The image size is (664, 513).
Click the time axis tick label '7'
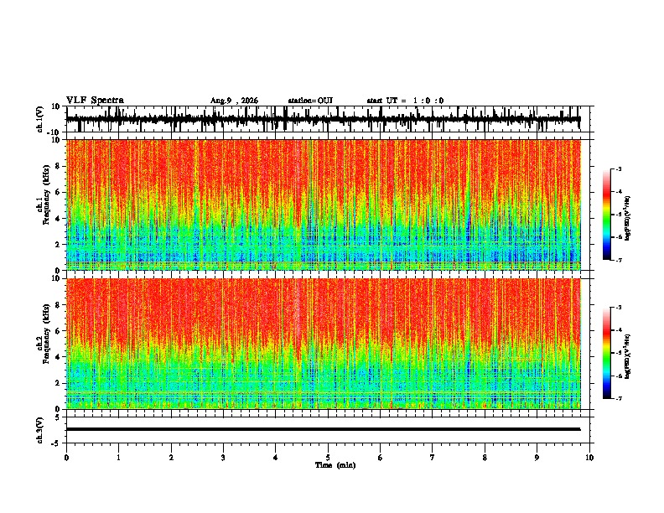(x=433, y=458)
